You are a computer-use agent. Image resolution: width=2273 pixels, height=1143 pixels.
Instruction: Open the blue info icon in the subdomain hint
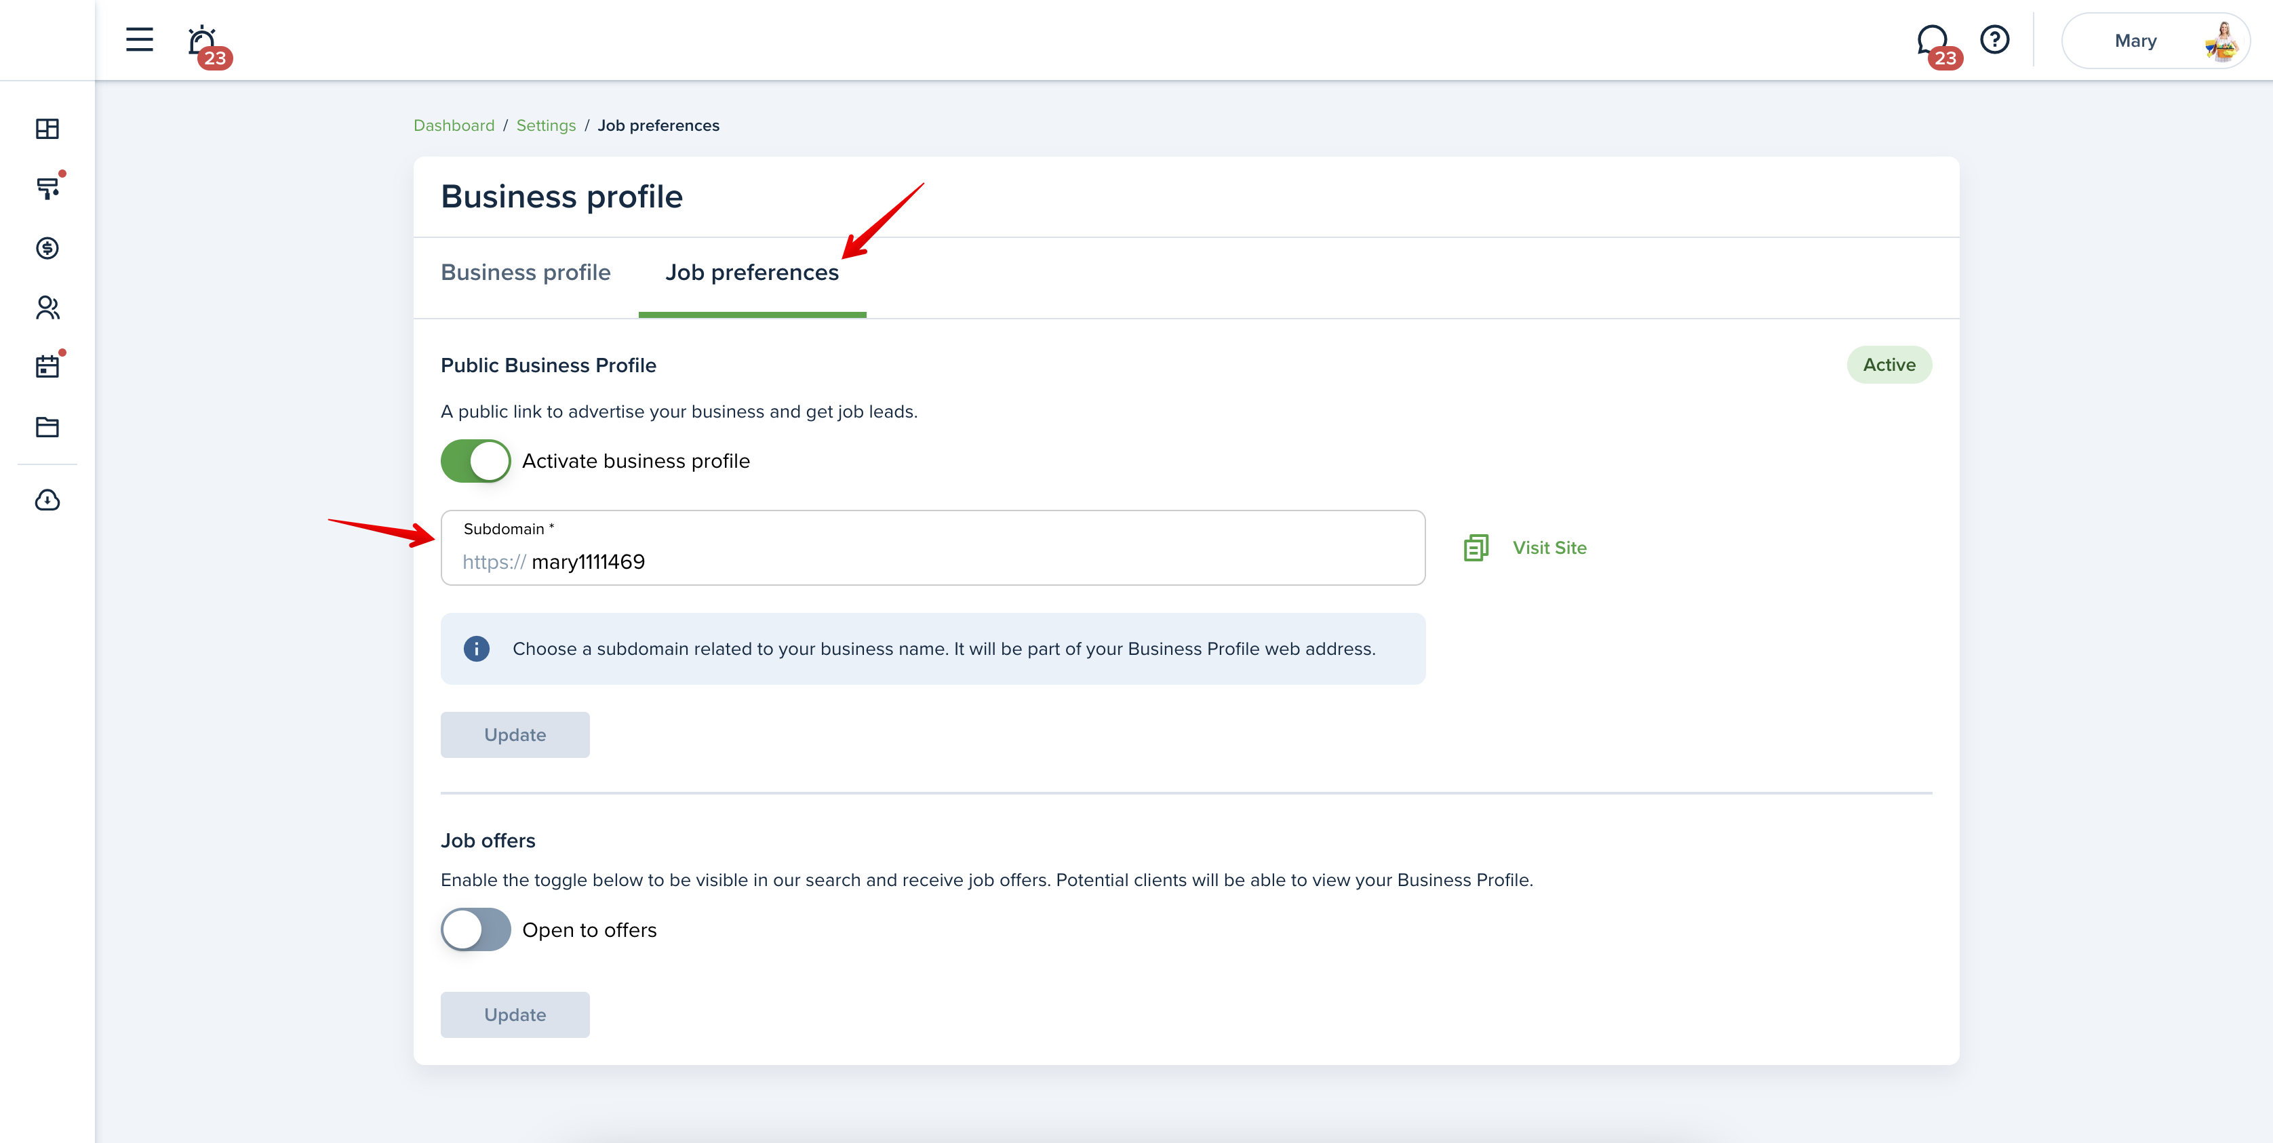click(x=477, y=649)
